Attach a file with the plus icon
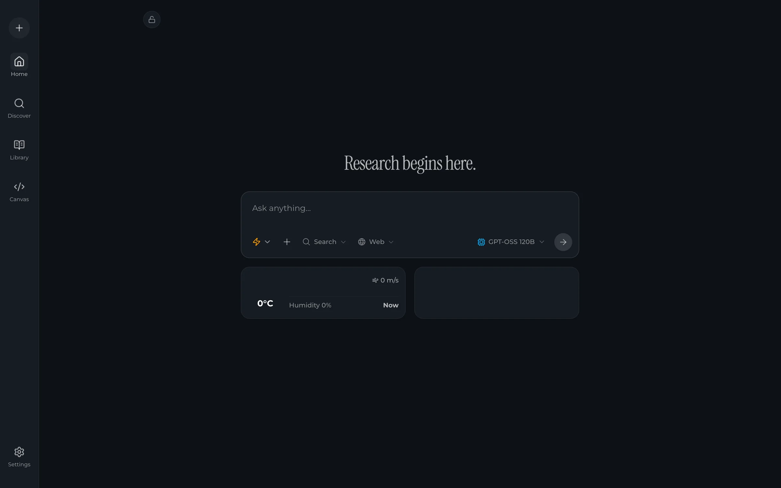Image resolution: width=781 pixels, height=488 pixels. pos(287,242)
